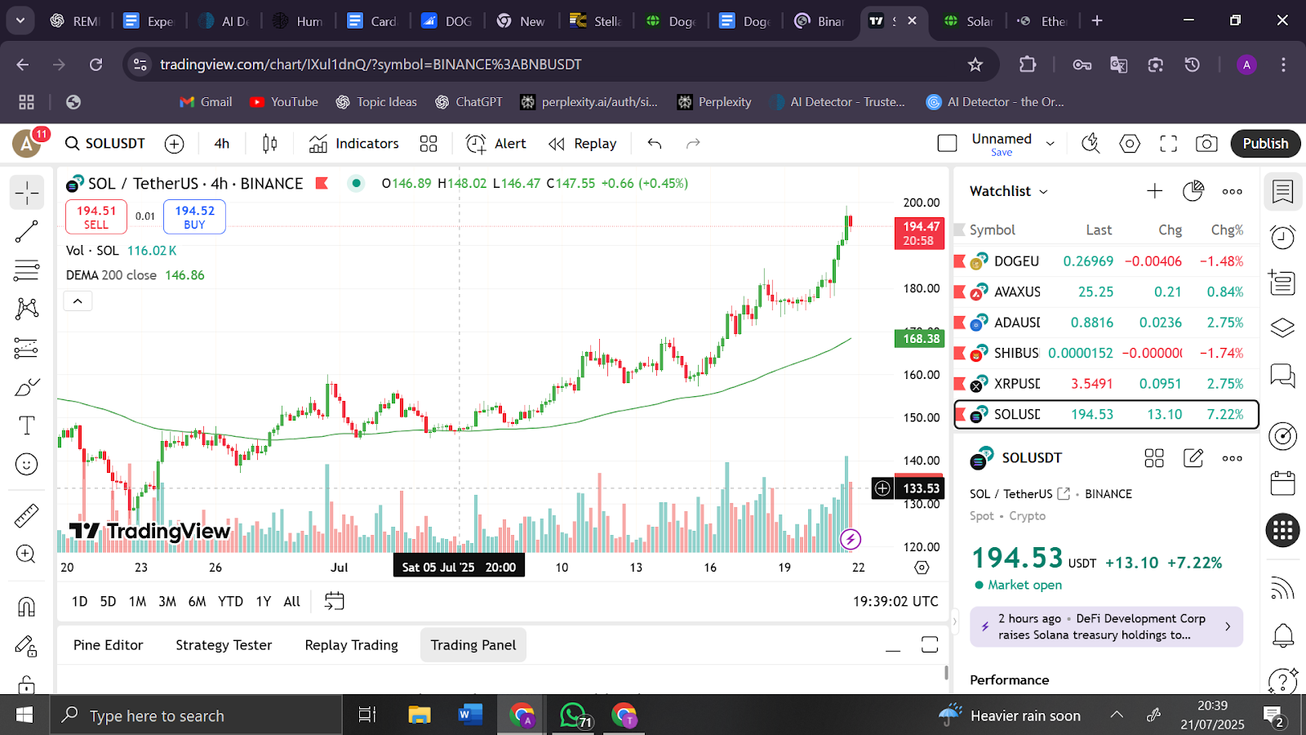Open SOLUSDT symbol search
The image size is (1306, 735).
tap(105, 144)
